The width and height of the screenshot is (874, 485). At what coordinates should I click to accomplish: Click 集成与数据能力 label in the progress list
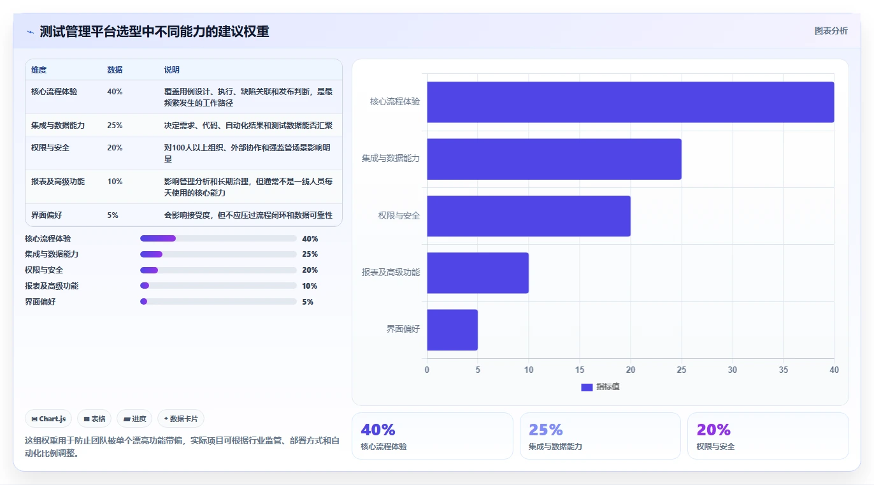52,254
